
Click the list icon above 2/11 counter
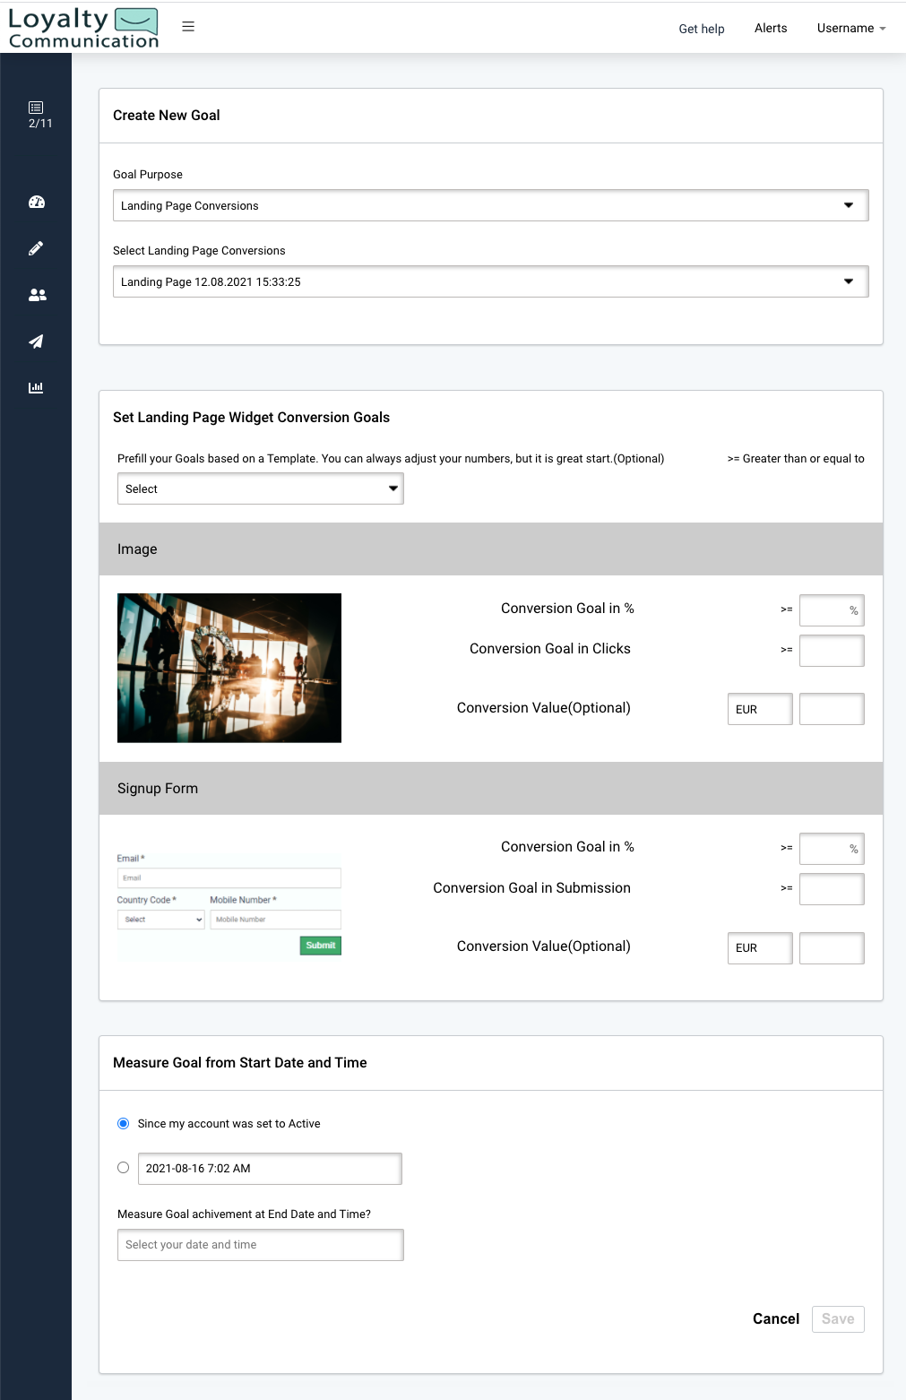point(36,107)
